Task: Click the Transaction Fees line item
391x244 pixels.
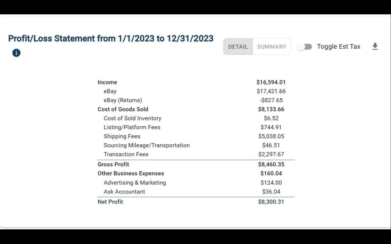Action: [196, 154]
